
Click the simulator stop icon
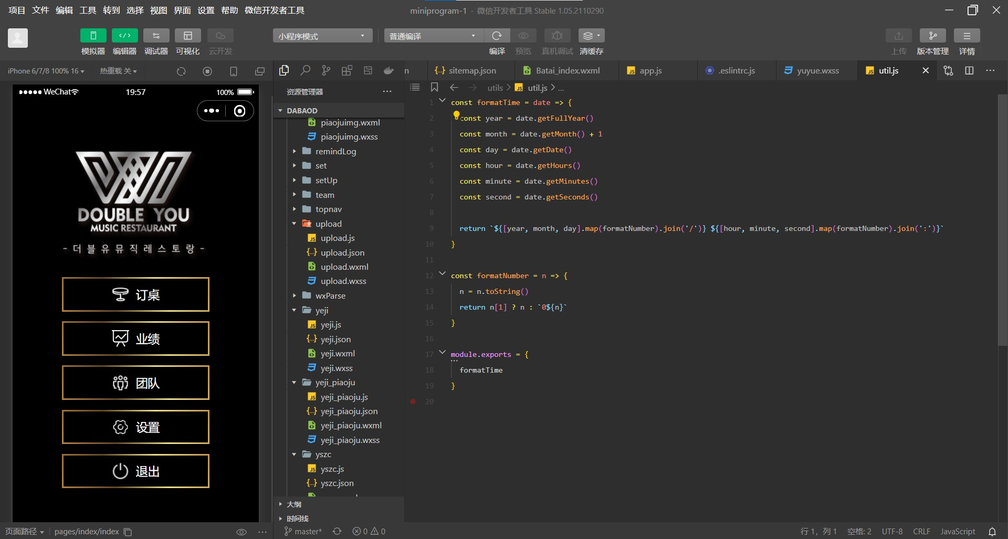click(207, 71)
